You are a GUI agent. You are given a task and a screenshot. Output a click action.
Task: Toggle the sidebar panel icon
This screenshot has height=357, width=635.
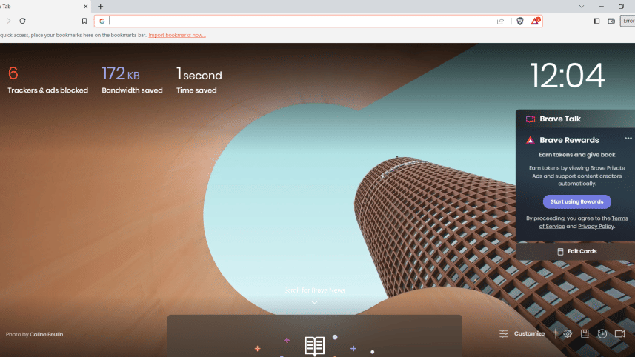click(x=596, y=21)
